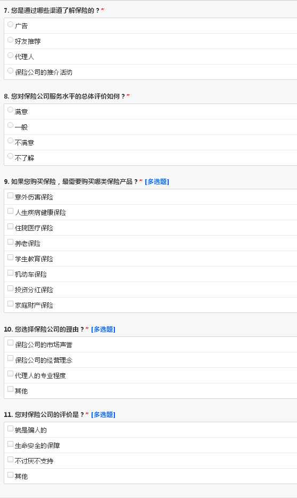The width and height of the screenshot is (297, 498).
Task: Check the 家庭财产保险 option
Action: (11, 304)
